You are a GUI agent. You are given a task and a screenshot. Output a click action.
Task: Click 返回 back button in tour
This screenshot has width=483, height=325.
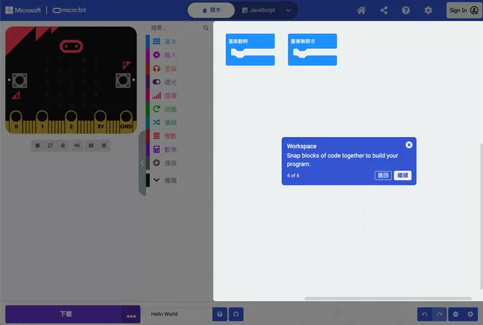383,176
